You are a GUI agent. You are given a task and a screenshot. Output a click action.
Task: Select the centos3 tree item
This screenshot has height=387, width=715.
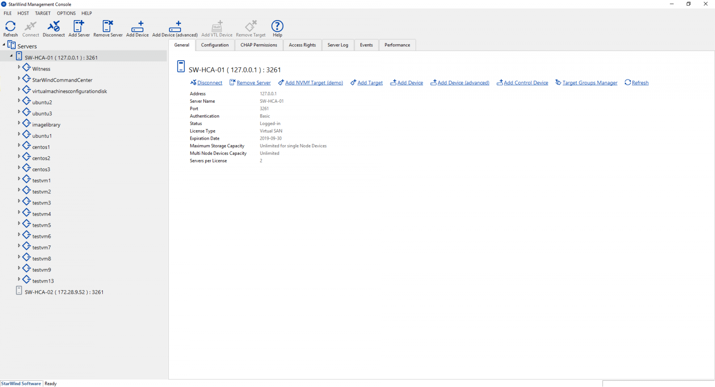pos(41,170)
